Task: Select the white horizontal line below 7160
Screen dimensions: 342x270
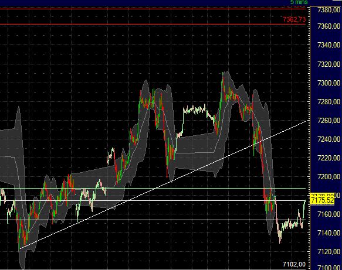Action: (x=153, y=220)
